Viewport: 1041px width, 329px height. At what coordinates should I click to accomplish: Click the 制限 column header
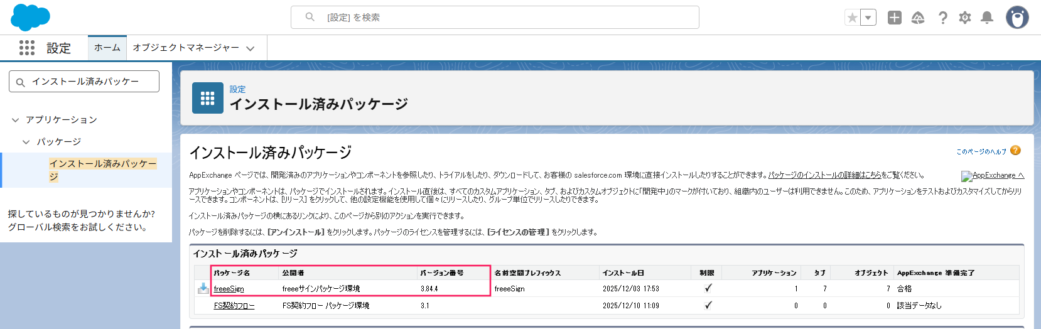707,273
